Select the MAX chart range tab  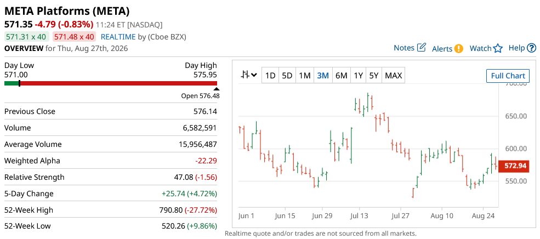tap(393, 76)
